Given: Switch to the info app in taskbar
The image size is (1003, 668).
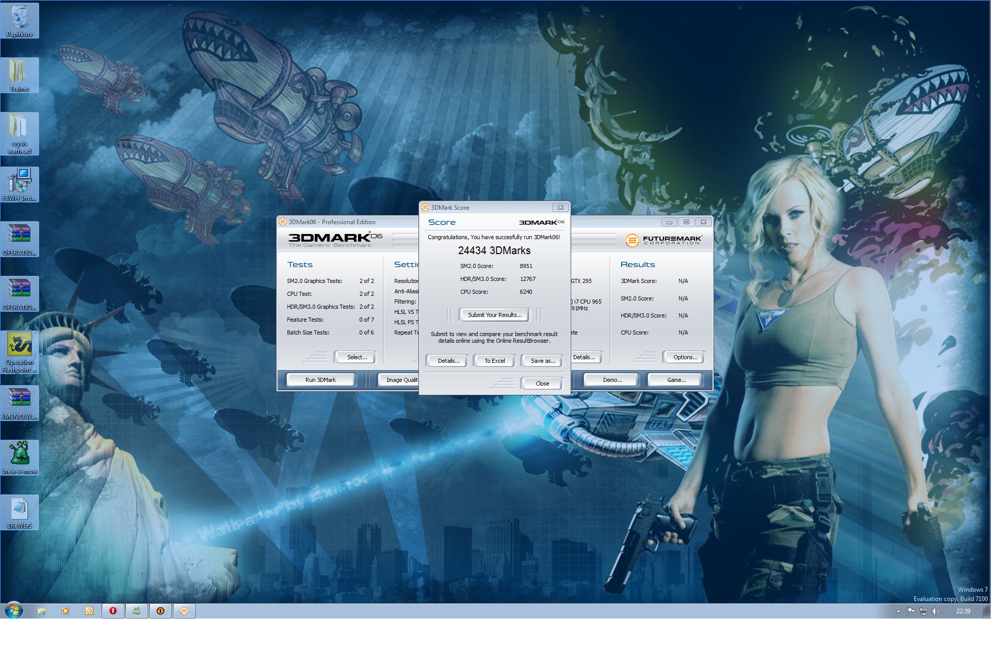Looking at the screenshot, I should [160, 611].
